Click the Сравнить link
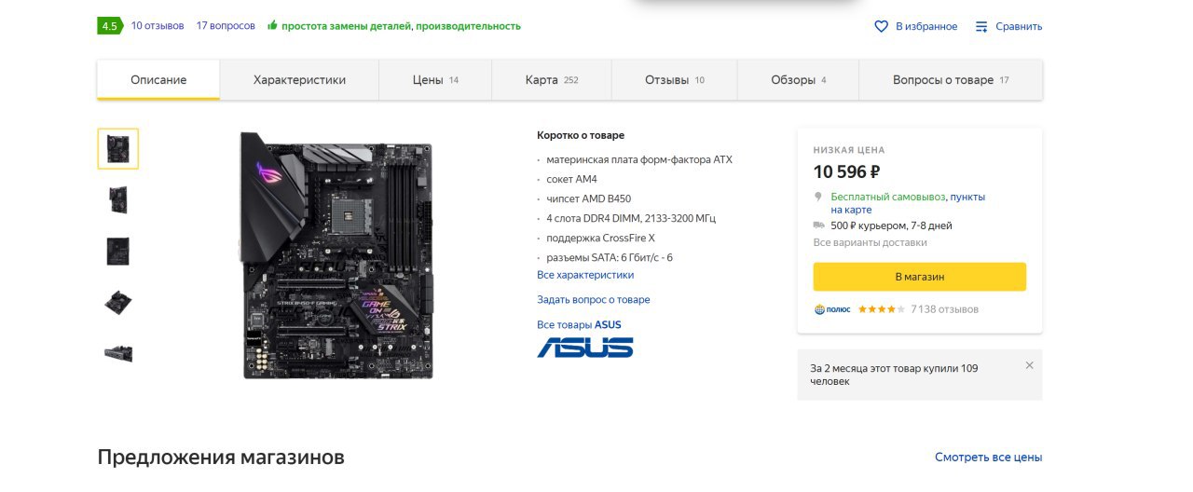 pyautogui.click(x=1019, y=26)
